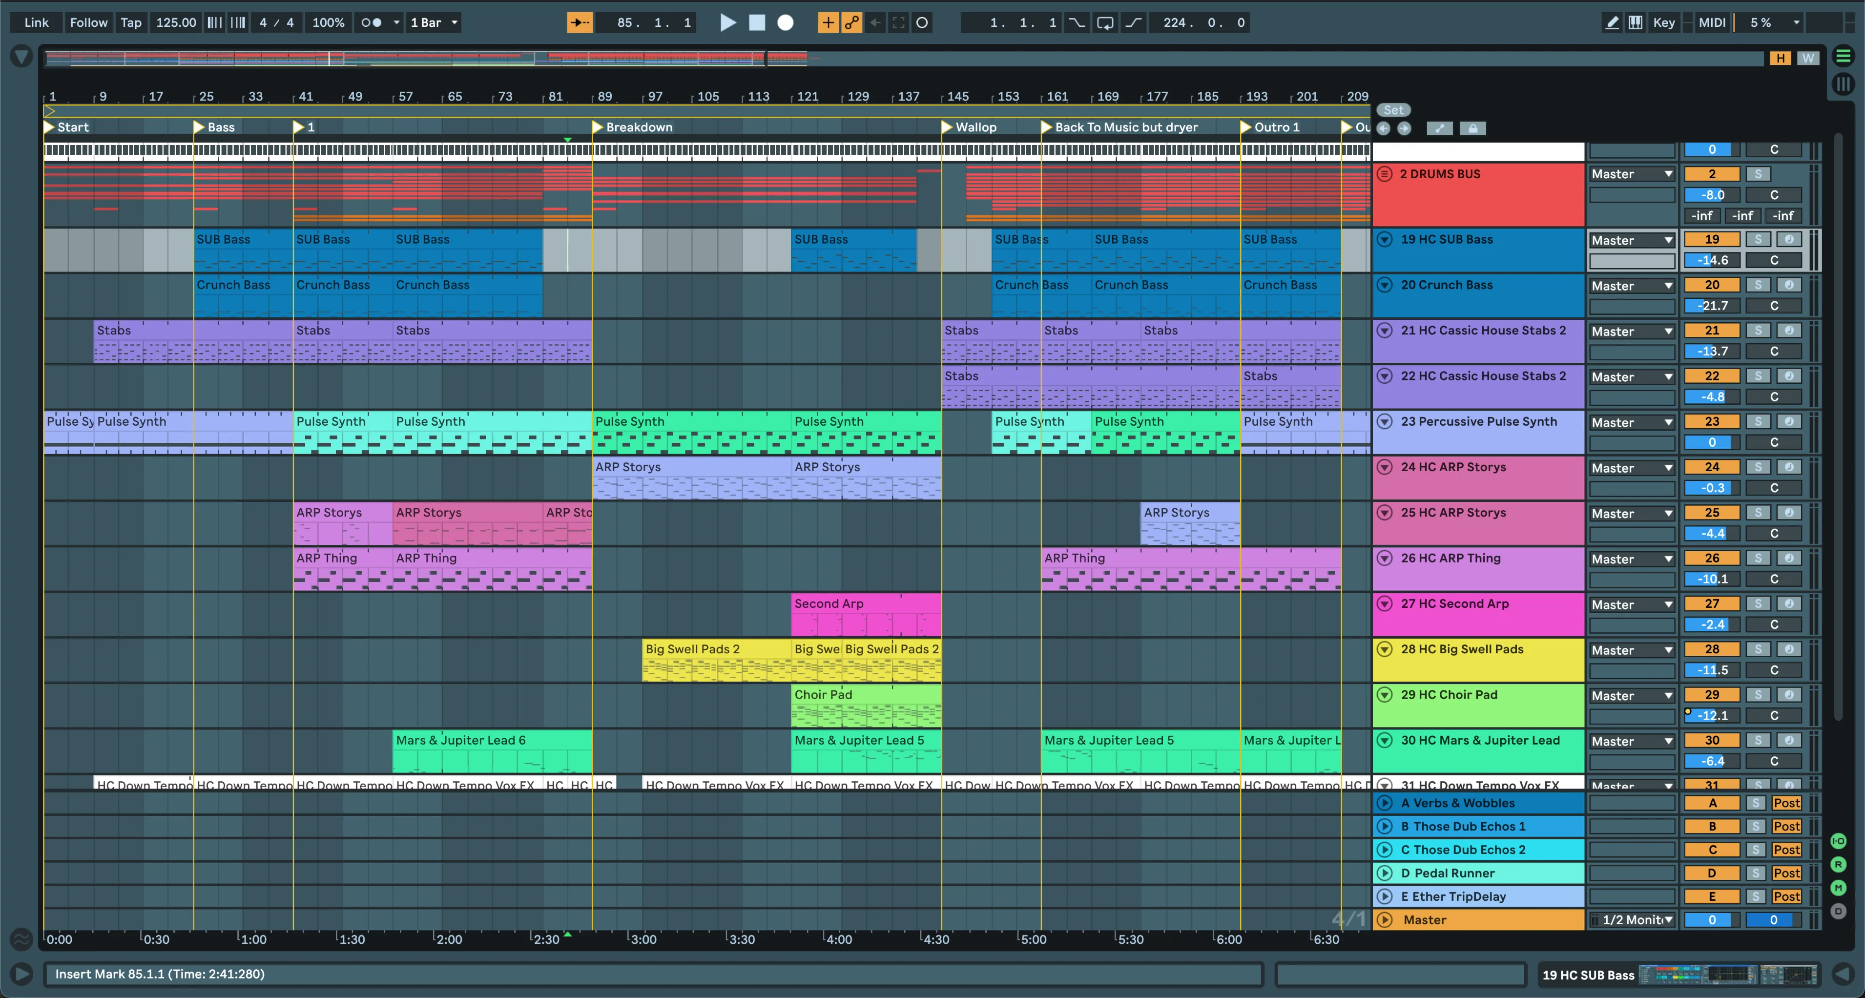
Task: Click the Stop transport button
Action: coord(757,22)
